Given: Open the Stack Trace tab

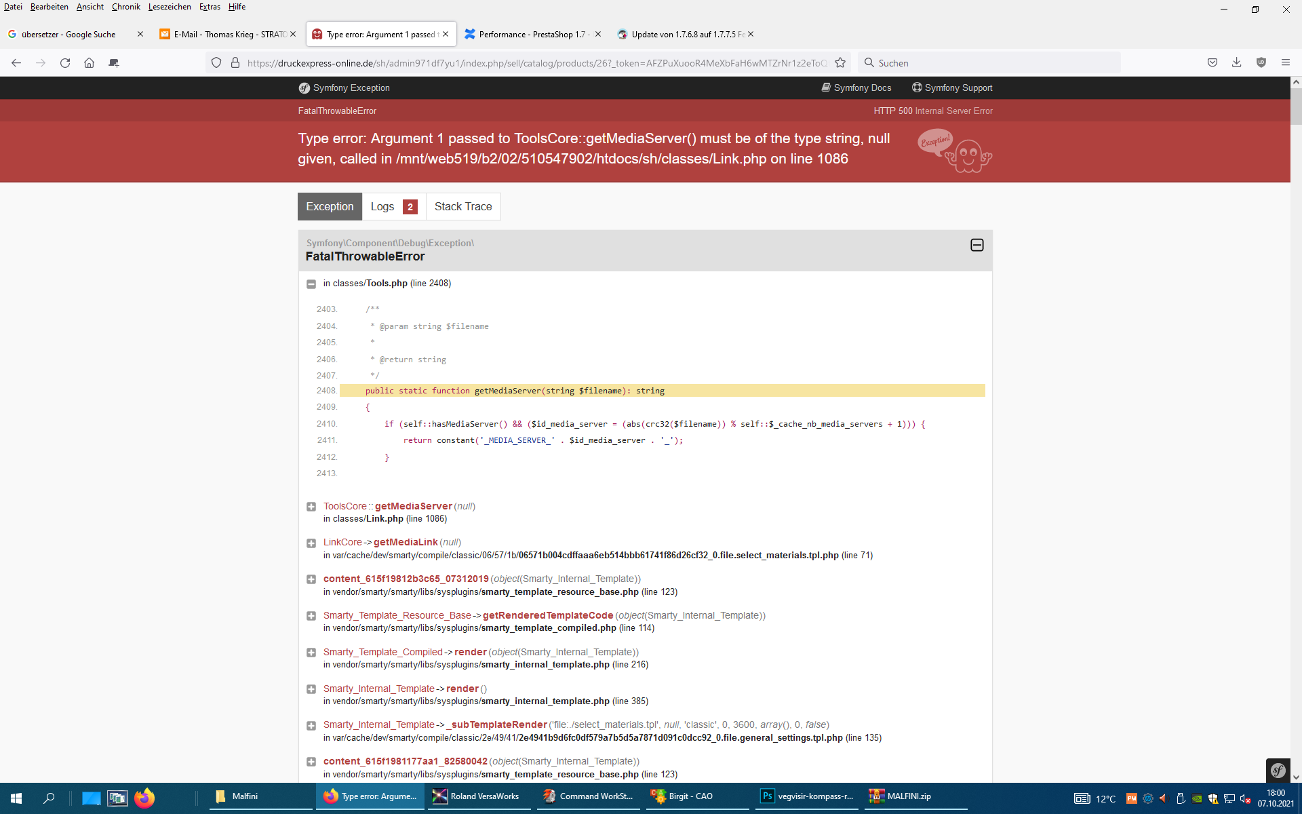Looking at the screenshot, I should tap(463, 207).
